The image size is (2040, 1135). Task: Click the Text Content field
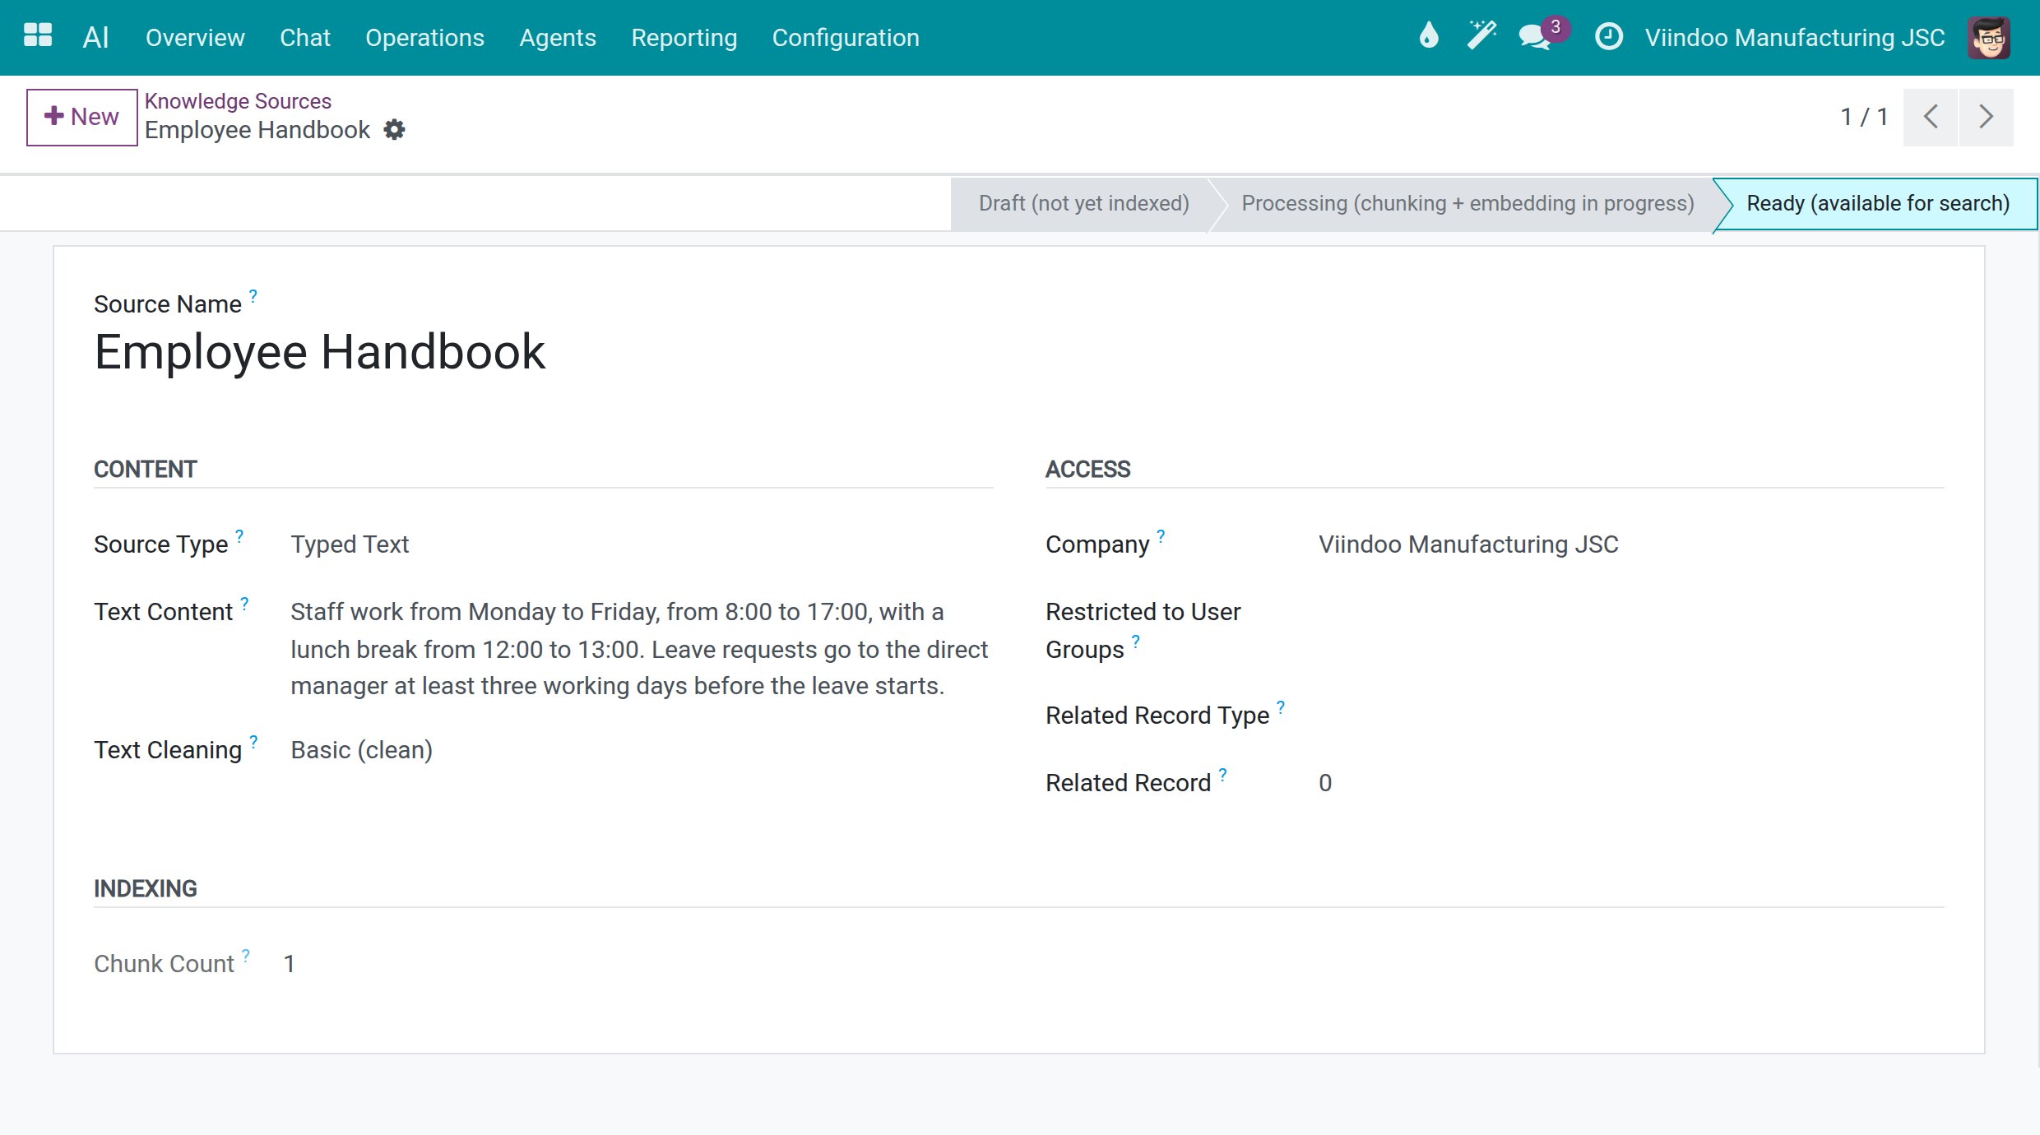(639, 649)
